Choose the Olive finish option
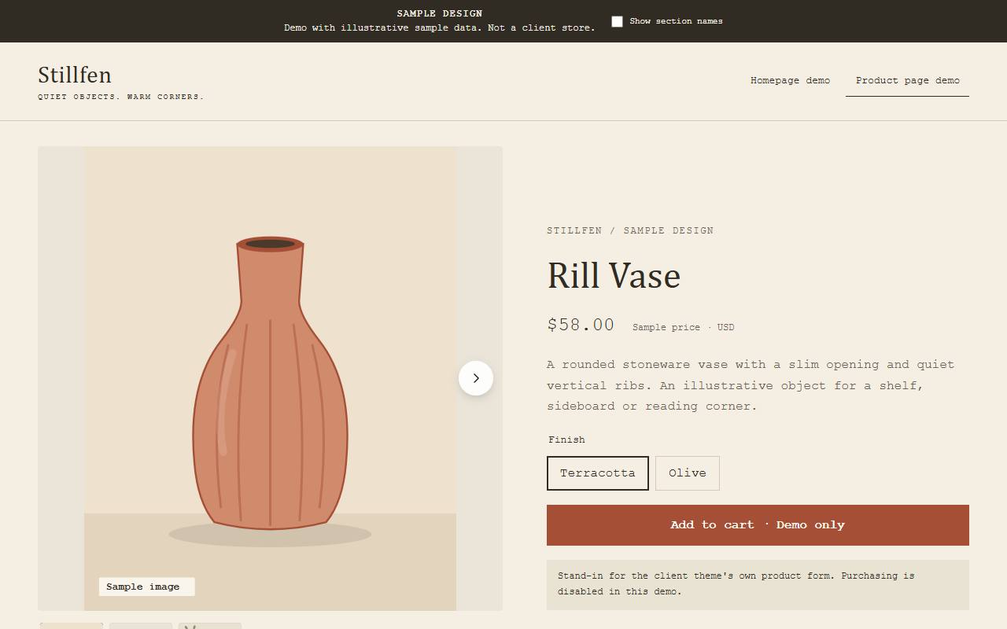Screen dimensions: 1007x629 click(x=688, y=473)
